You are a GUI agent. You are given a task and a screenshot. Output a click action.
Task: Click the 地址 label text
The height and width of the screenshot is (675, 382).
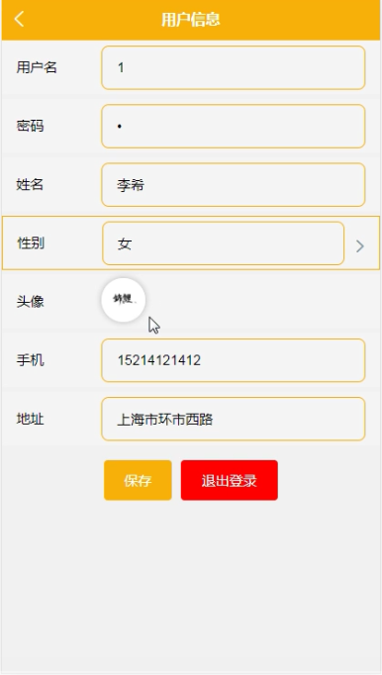tap(30, 419)
